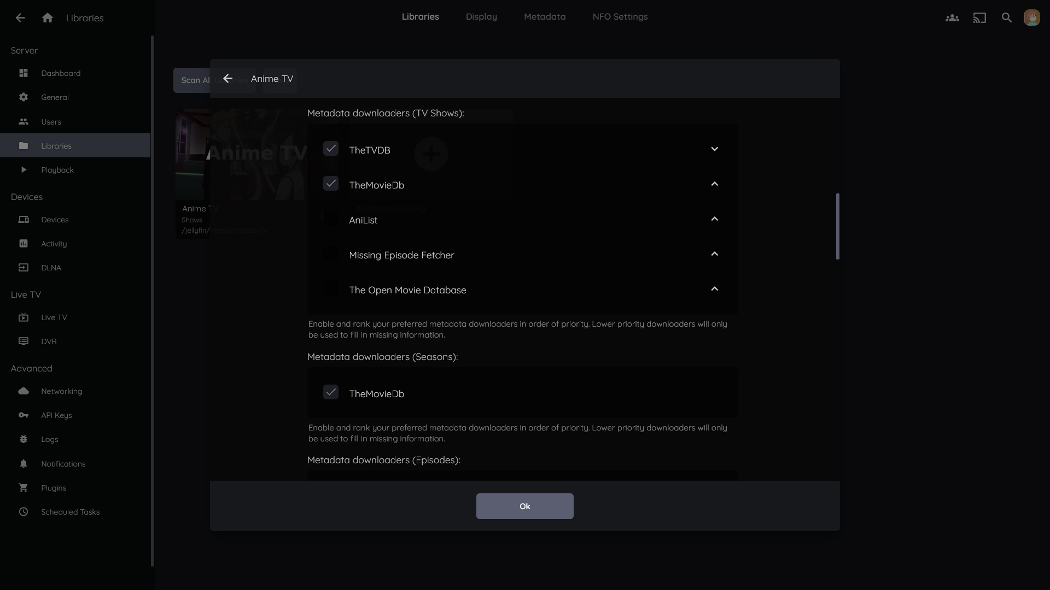
Task: Click the home icon in top bar
Action: [x=48, y=18]
